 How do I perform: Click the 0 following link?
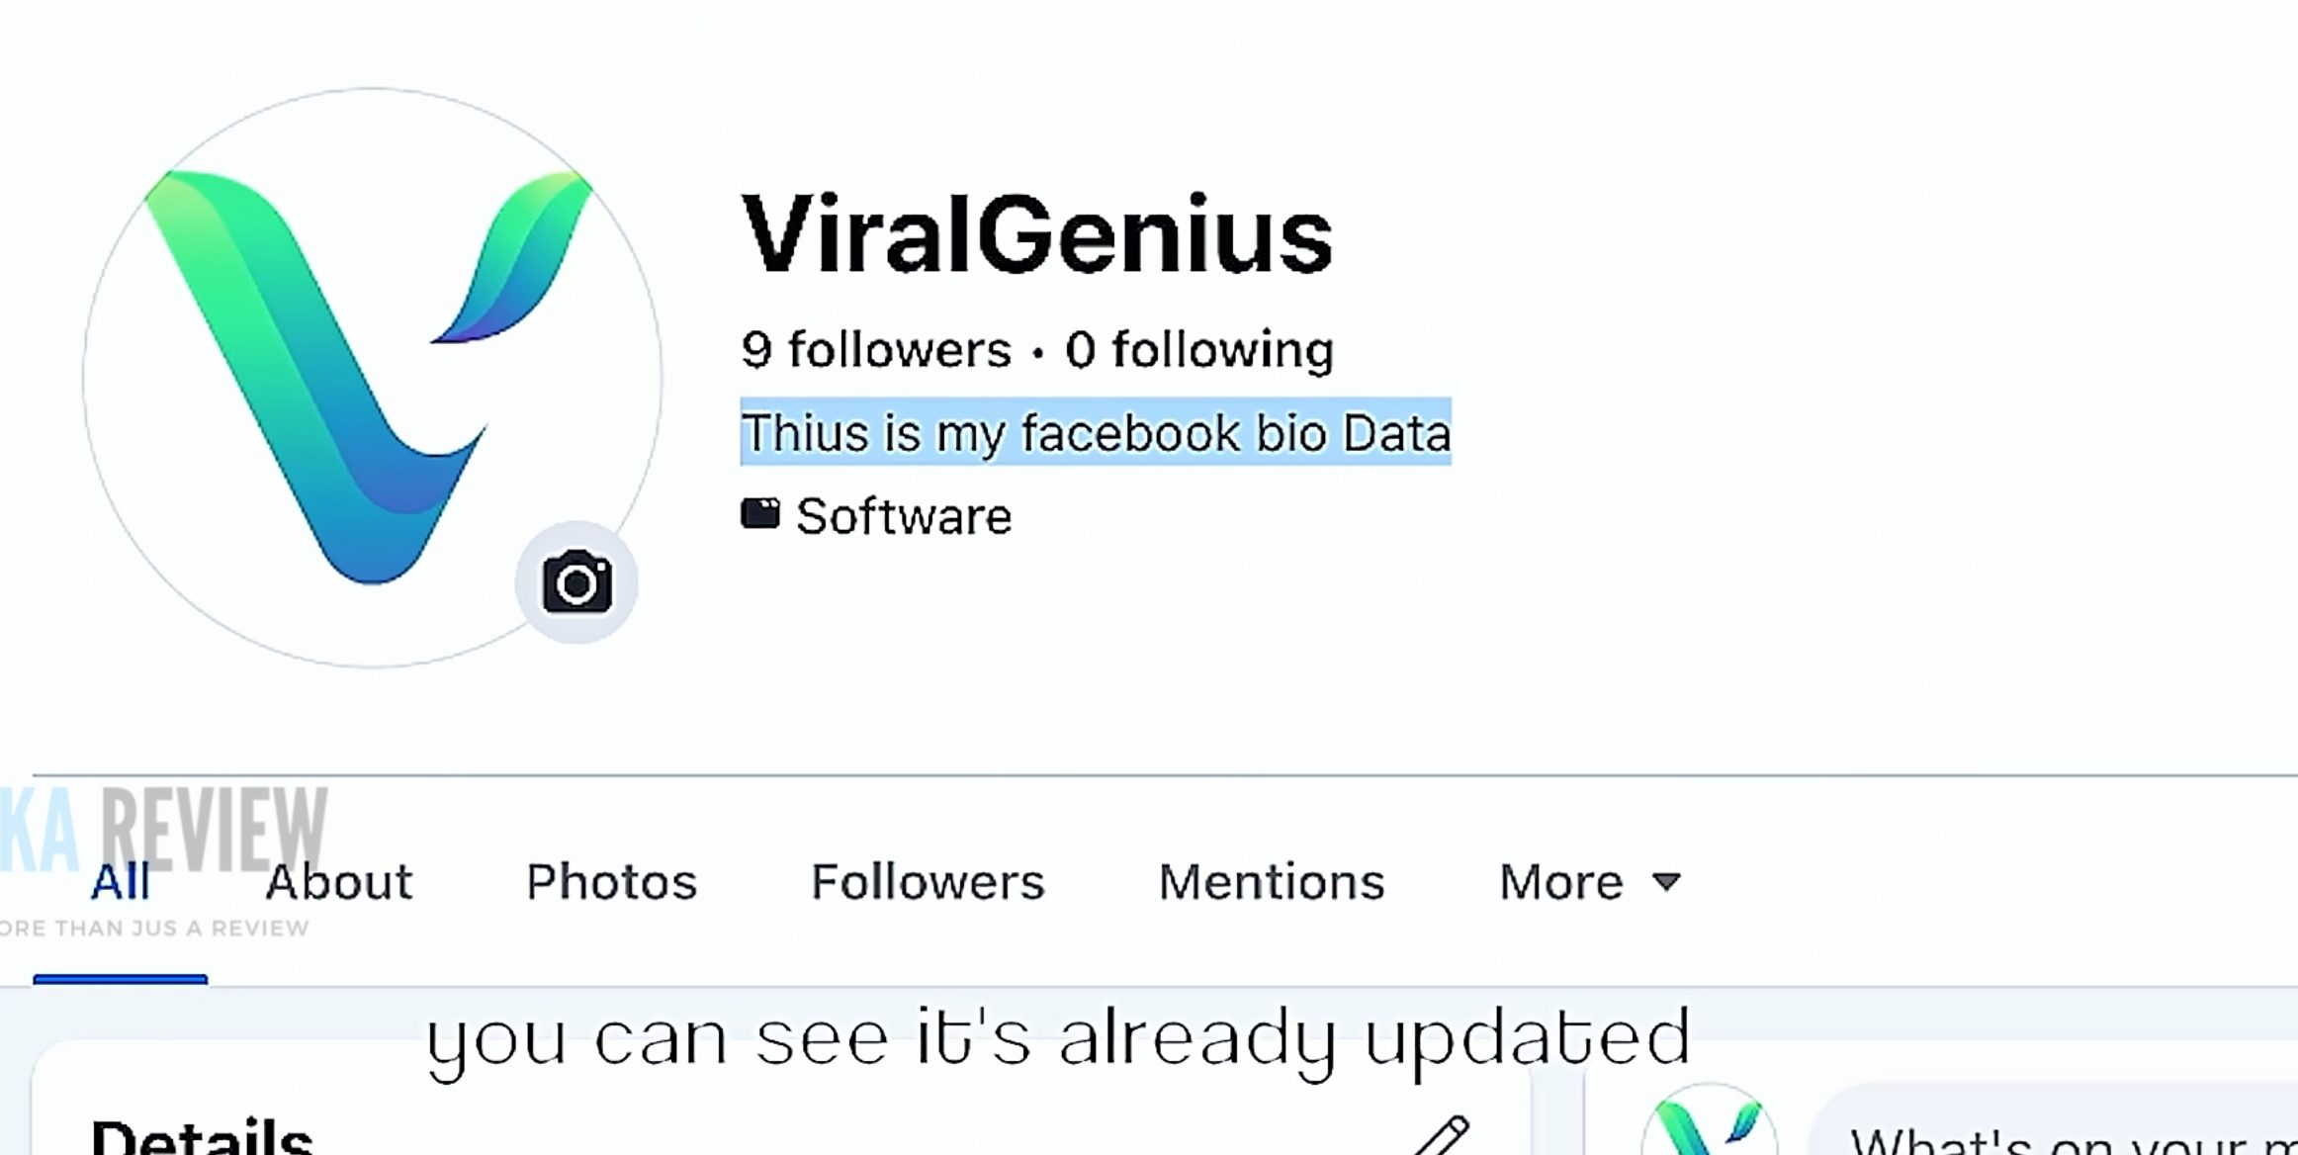(1198, 350)
